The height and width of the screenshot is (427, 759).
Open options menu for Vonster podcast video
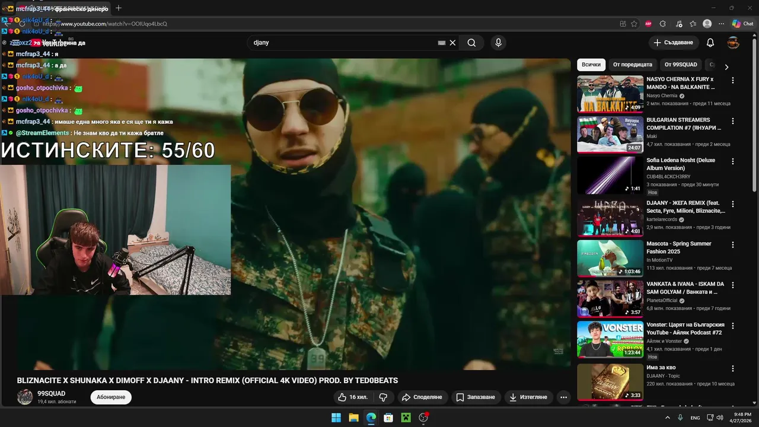[x=733, y=326]
